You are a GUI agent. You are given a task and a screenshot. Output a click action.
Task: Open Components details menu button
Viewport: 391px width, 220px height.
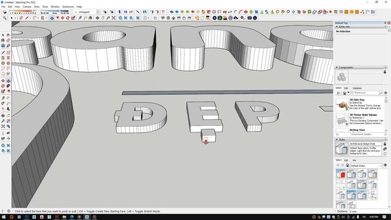386,93
